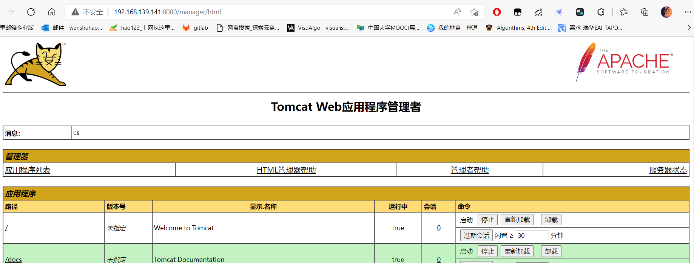Add page to favorites star icon

pos(474,12)
